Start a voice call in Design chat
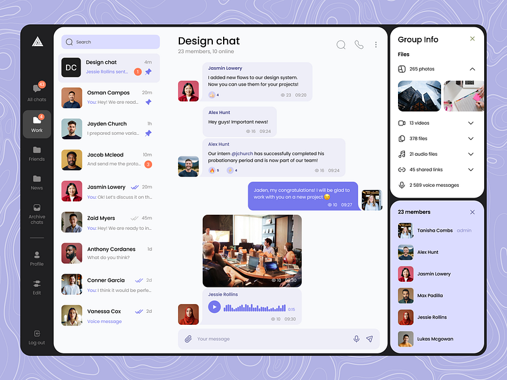This screenshot has width=507, height=380. pyautogui.click(x=359, y=45)
